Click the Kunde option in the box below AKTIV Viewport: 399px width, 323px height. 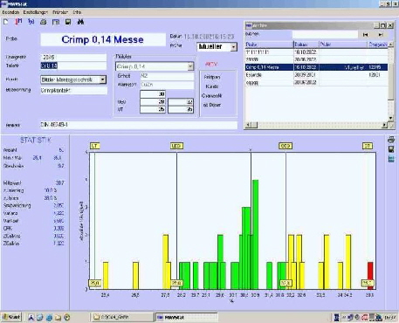pos(212,86)
